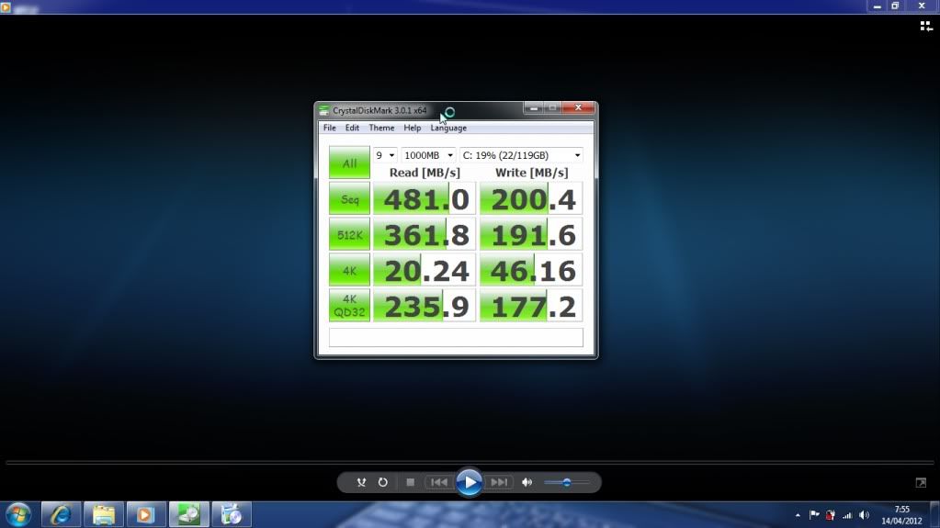Open the test count dropdown showing 9
940x528 pixels.
coord(385,156)
